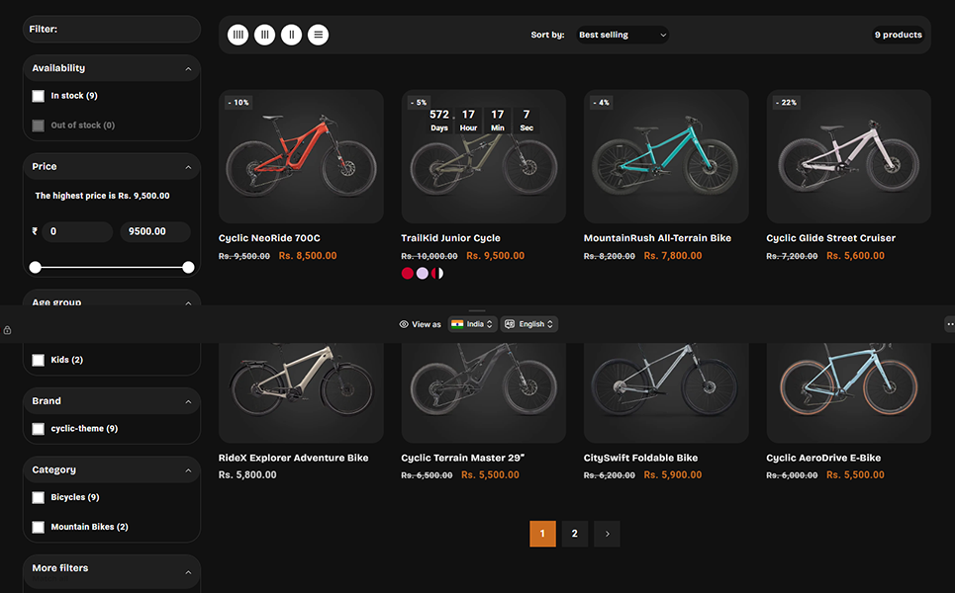This screenshot has height=593, width=955.
Task: Open the India country selector
Action: [x=472, y=324]
